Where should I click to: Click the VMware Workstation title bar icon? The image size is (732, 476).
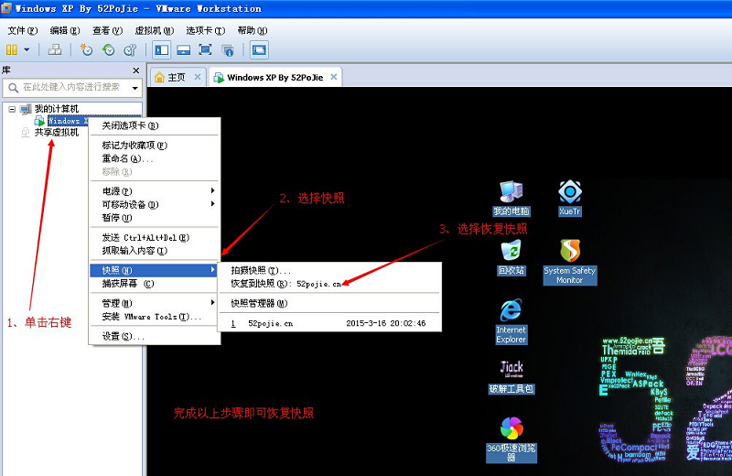6,8
